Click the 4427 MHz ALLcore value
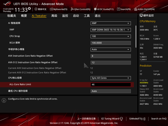Screen dimensions: 168x126 (144, 104)
